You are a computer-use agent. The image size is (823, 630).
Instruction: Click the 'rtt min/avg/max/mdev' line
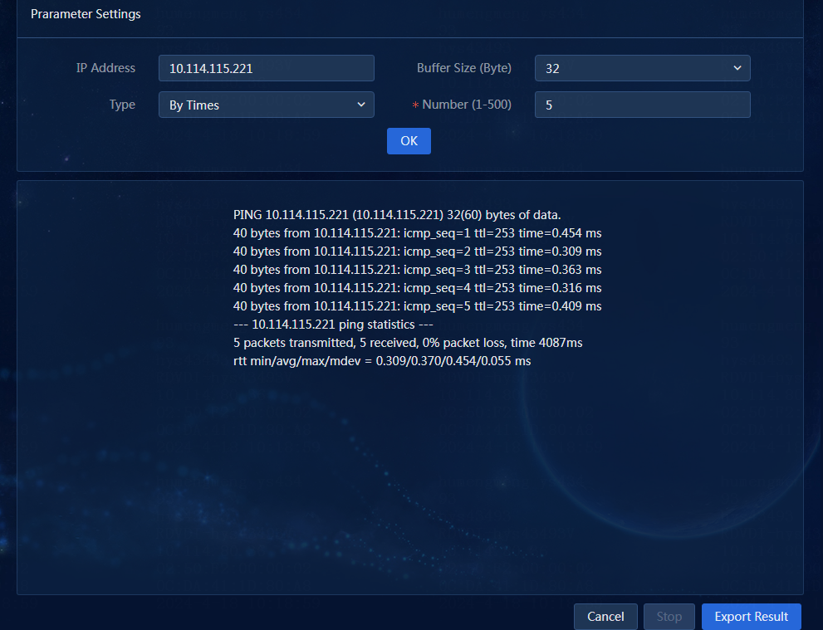pos(382,361)
